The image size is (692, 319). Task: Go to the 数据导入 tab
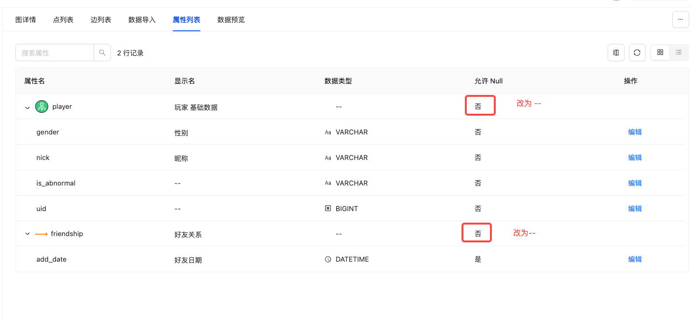point(142,20)
